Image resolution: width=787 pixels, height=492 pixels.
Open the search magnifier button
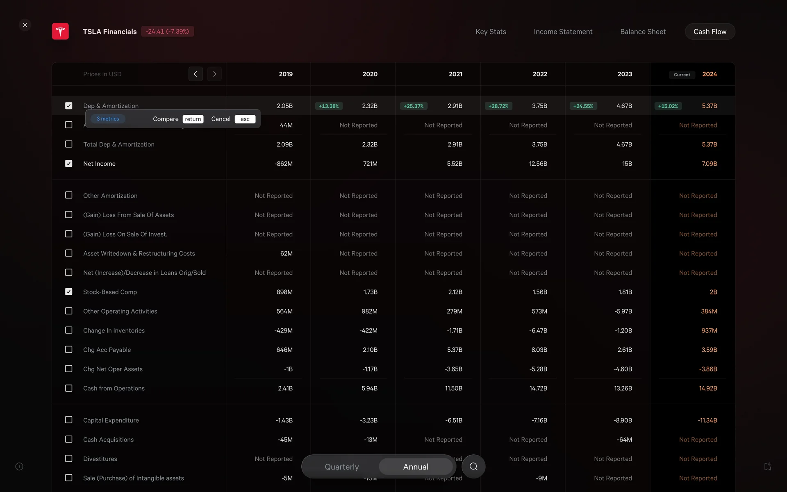click(x=473, y=467)
